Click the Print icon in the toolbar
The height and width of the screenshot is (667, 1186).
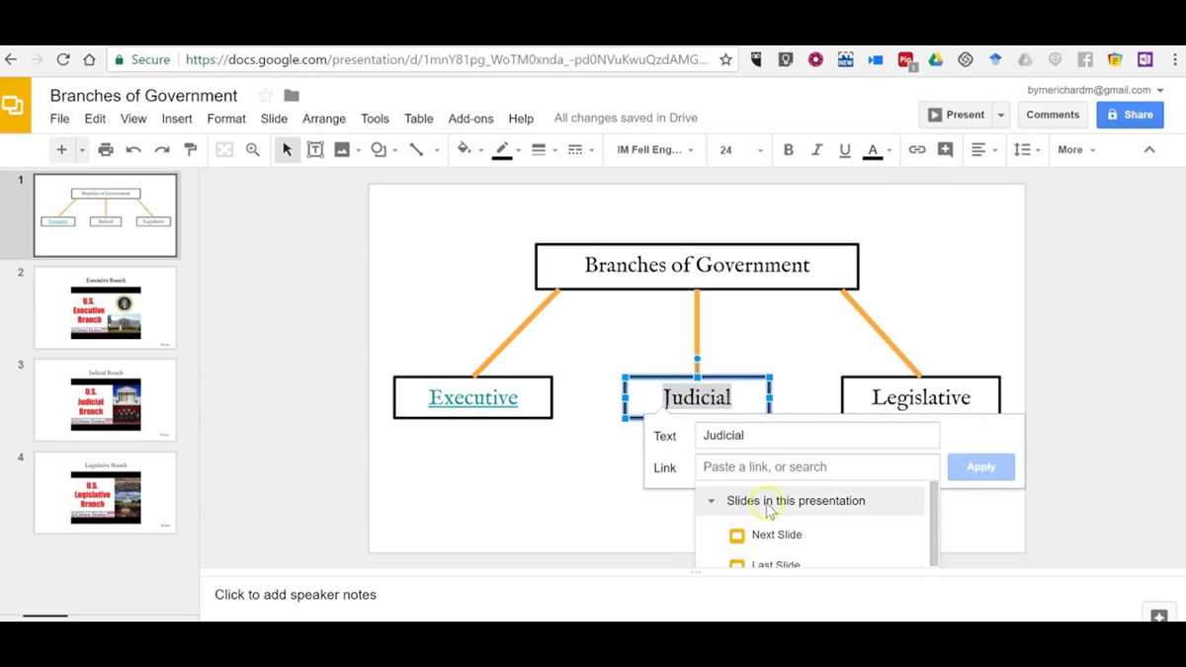(106, 150)
